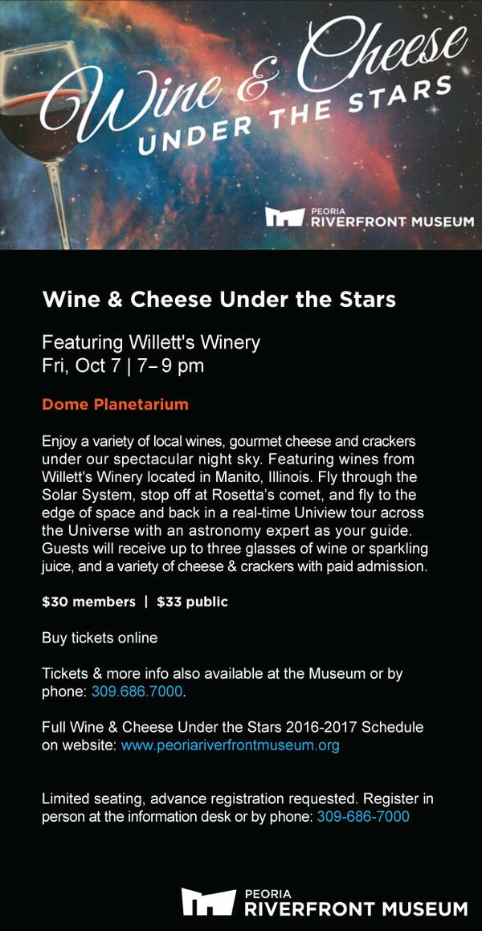The width and height of the screenshot is (482, 931).
Task: Click the 'Limited seating, advance registration' text
Action: click(x=237, y=798)
